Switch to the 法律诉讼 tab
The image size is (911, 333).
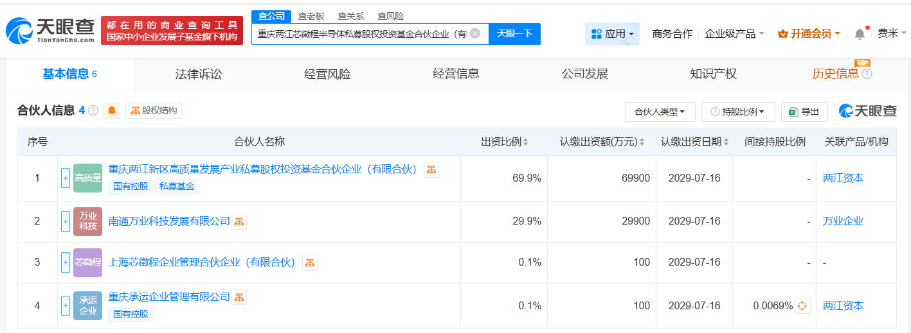point(198,74)
